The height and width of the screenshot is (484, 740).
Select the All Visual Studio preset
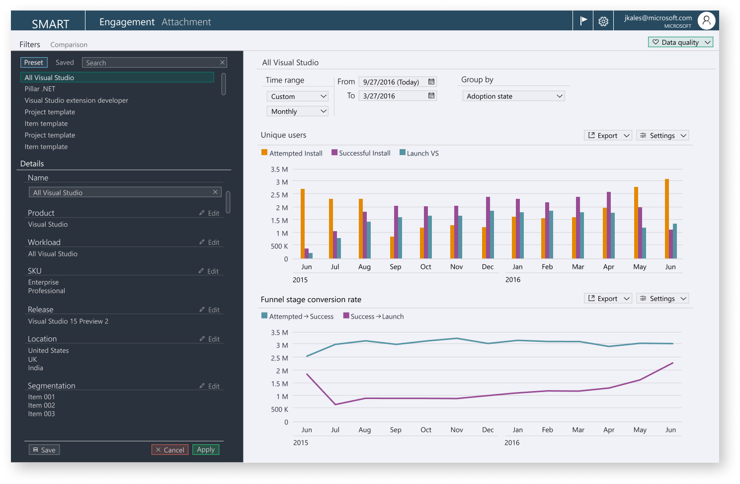[117, 78]
